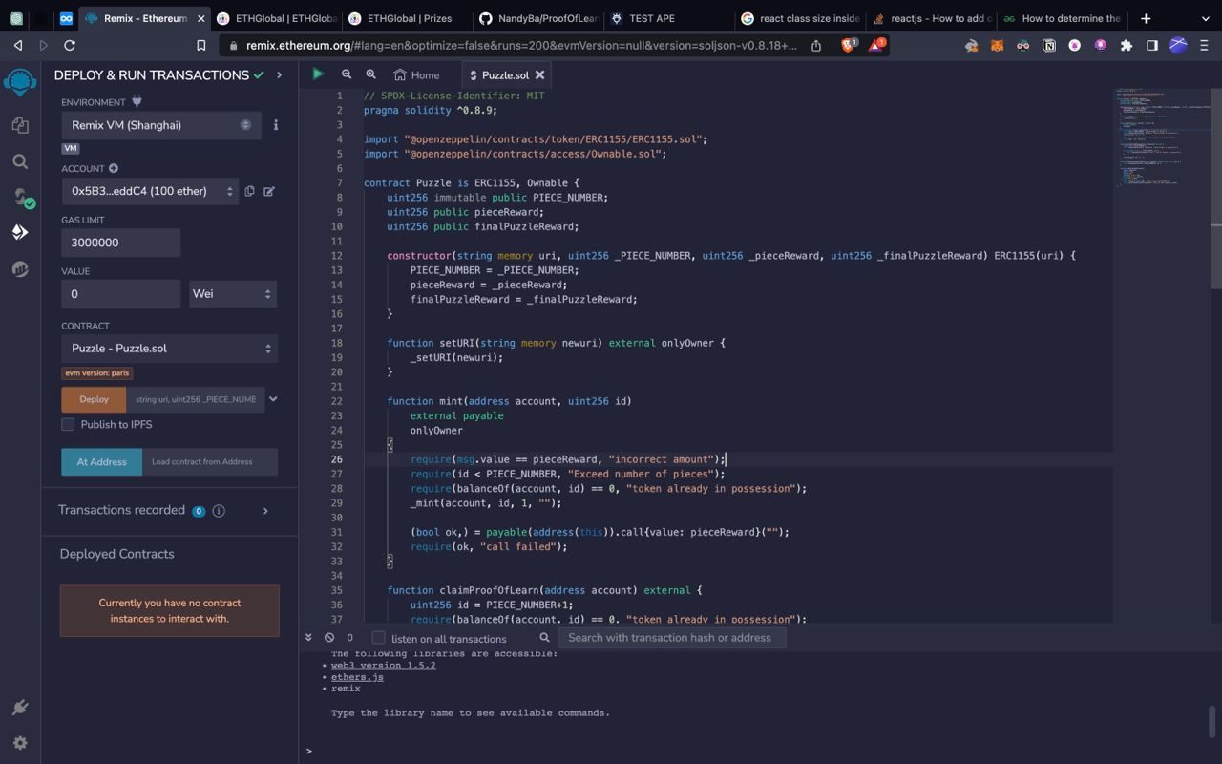The height and width of the screenshot is (764, 1222).
Task: Click the terminal search magnifier icon
Action: pos(544,637)
